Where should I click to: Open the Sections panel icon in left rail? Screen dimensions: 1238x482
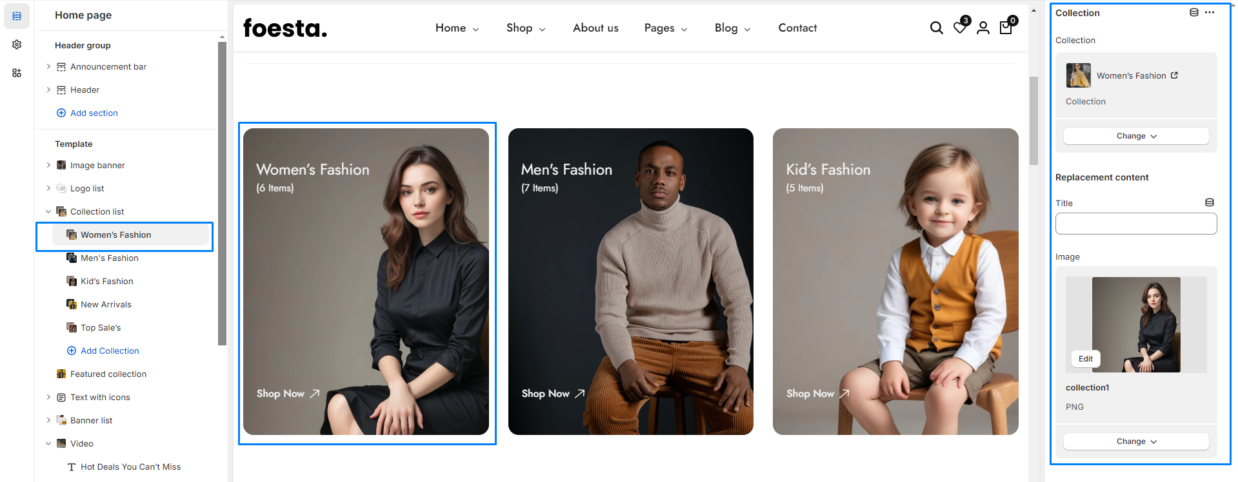pos(17,16)
